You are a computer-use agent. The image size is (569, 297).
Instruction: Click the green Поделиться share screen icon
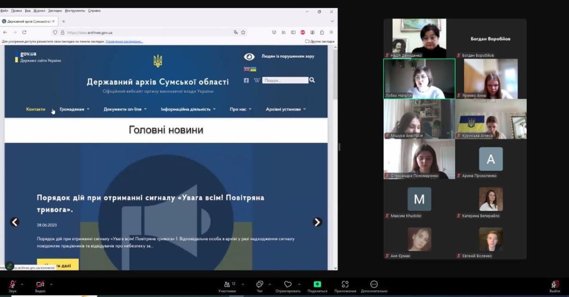pos(317,284)
